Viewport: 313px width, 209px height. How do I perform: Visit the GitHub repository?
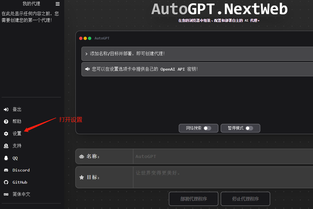tap(6, 182)
